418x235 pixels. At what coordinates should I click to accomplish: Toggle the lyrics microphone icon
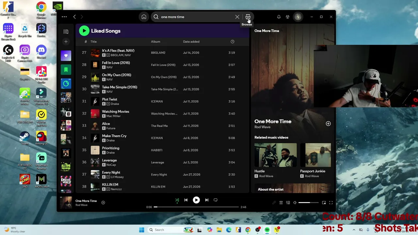pos(274,203)
